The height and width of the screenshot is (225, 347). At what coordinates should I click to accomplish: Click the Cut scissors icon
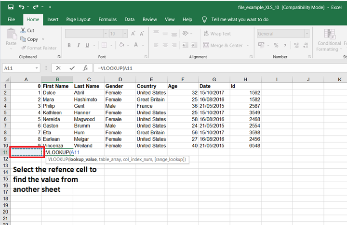pos(24,31)
